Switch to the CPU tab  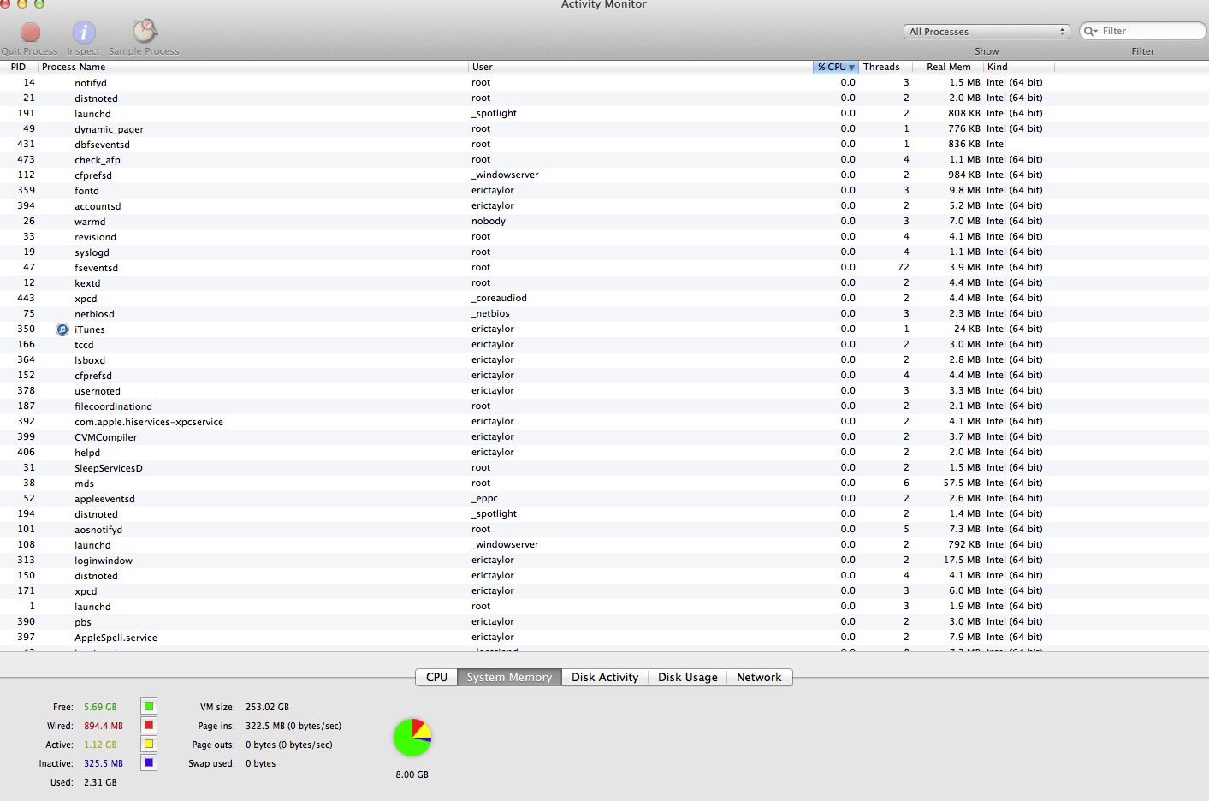point(436,677)
